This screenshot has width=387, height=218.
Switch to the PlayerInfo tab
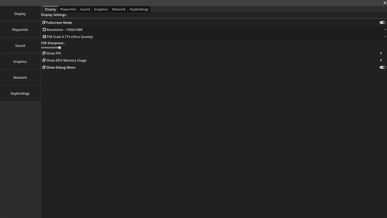[x=68, y=9]
